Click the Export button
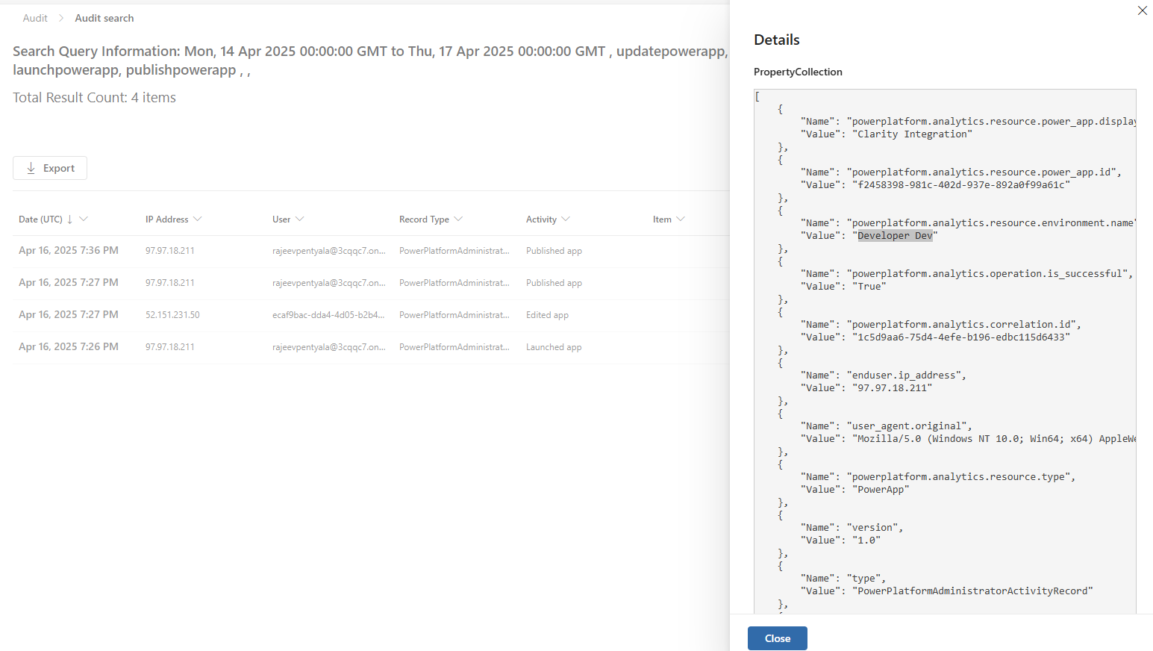This screenshot has height=651, width=1153. pos(50,168)
